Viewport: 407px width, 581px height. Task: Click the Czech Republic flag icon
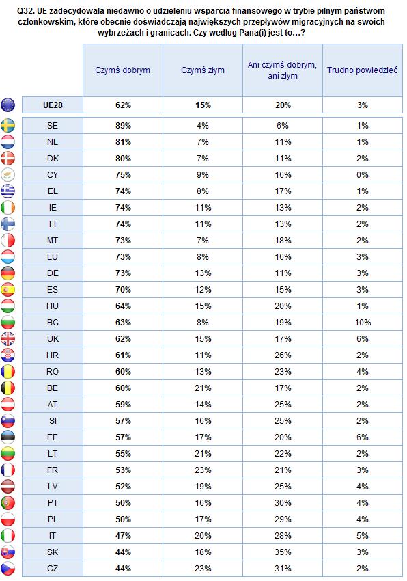8,569
